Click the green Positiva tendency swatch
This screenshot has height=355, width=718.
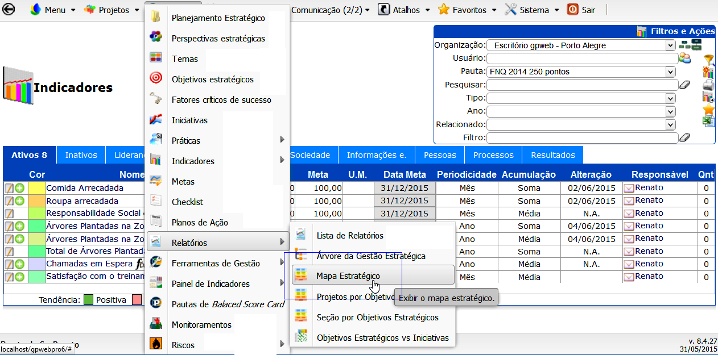(x=88, y=299)
